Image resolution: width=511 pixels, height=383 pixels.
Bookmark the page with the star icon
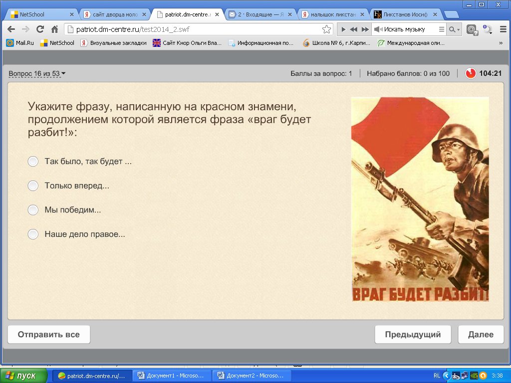326,29
